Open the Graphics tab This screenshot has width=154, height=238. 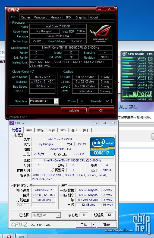(x=81, y=17)
